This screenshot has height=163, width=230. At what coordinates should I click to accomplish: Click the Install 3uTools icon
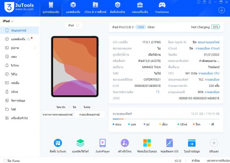58,143
